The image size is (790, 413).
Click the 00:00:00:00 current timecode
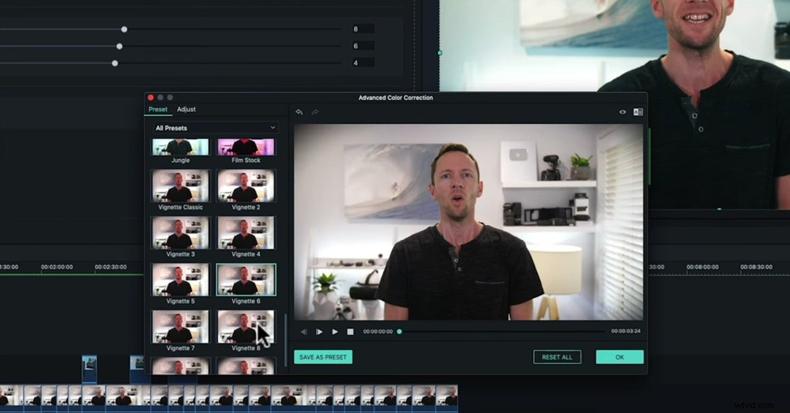pos(378,332)
